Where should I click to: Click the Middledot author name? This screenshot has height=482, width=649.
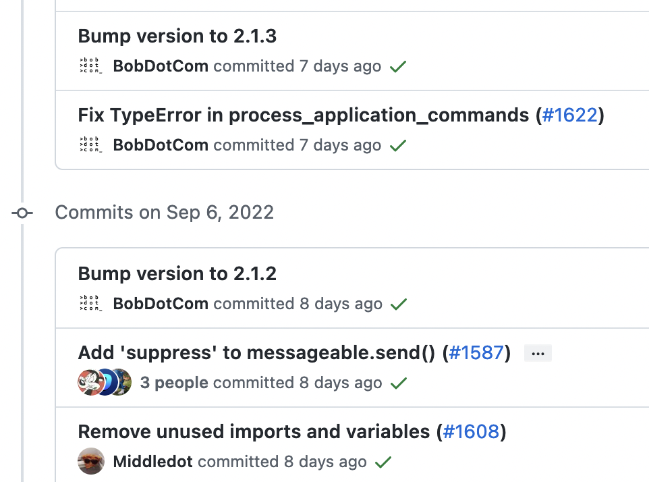(152, 461)
